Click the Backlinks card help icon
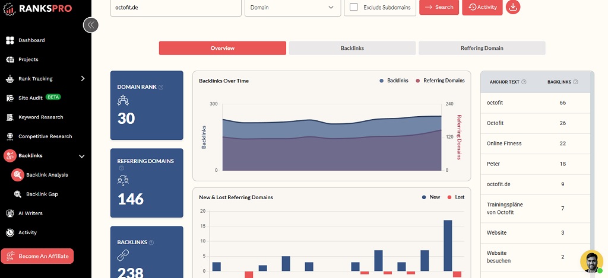The width and height of the screenshot is (608, 278). (x=151, y=242)
